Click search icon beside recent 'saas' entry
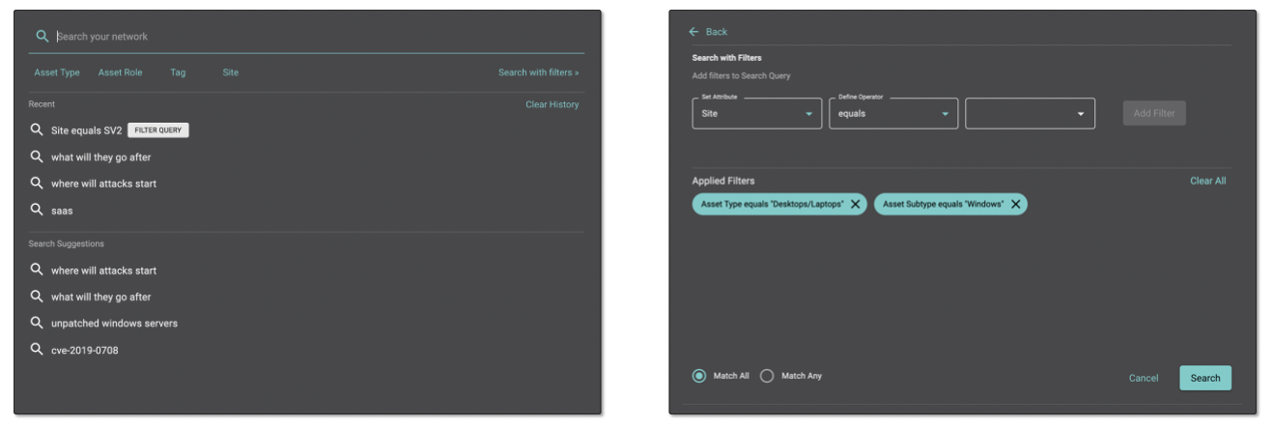The image size is (1273, 427). point(37,210)
